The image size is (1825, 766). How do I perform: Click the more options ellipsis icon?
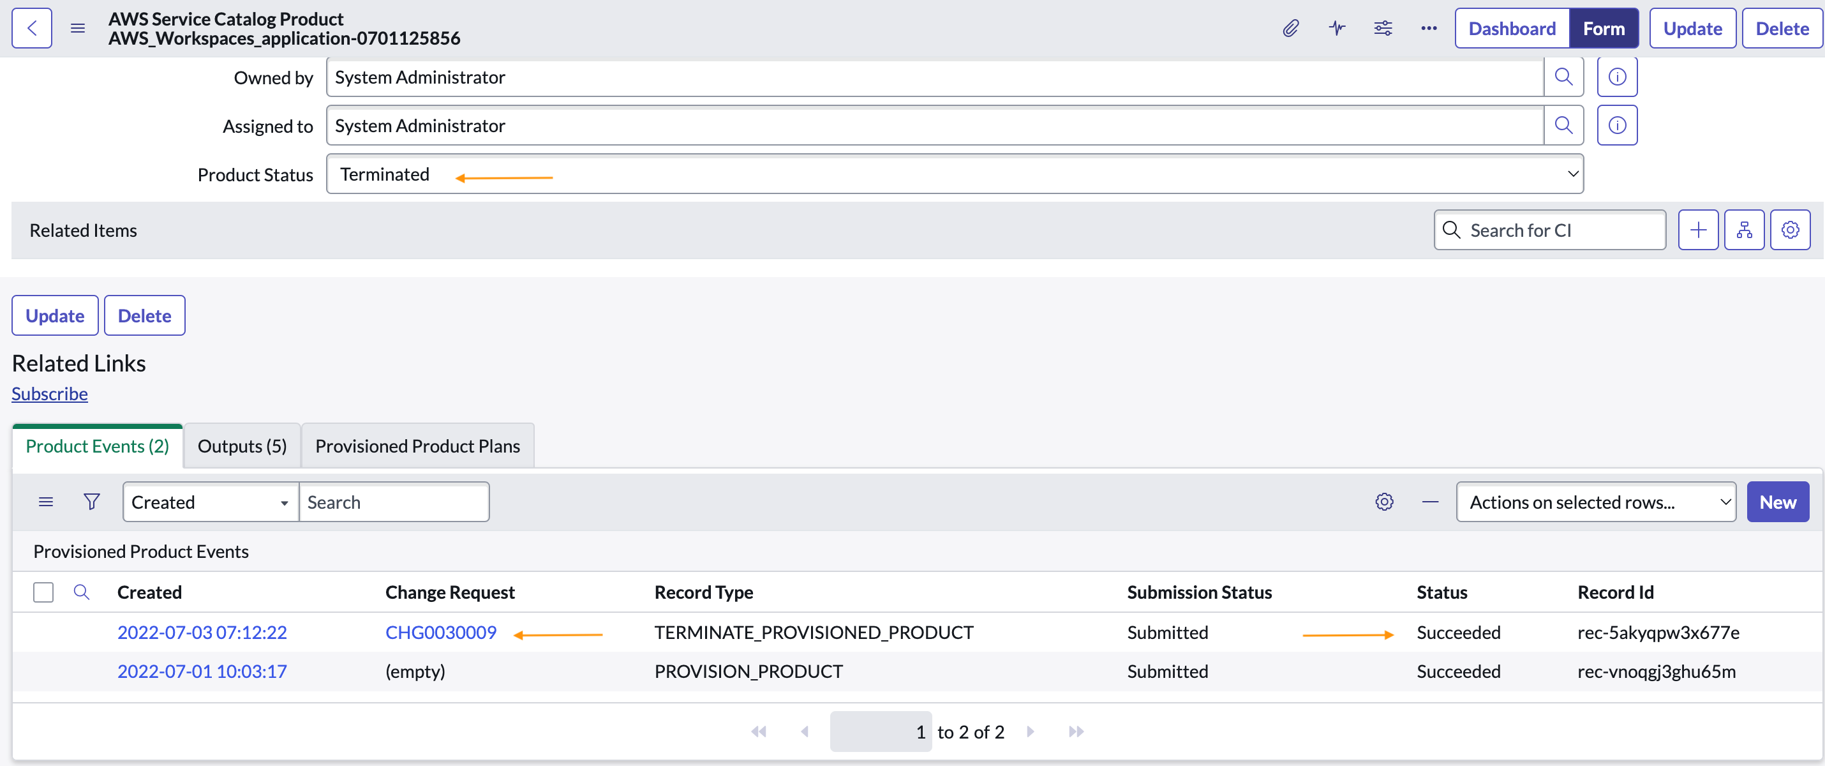pyautogui.click(x=1429, y=27)
